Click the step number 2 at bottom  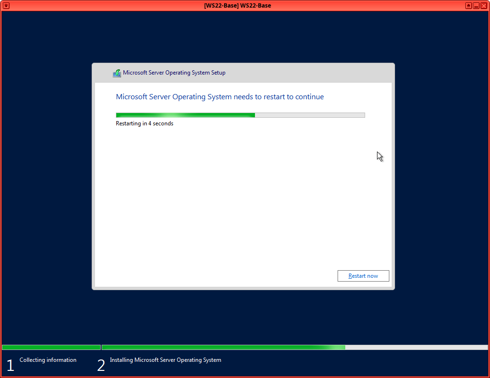[101, 365]
